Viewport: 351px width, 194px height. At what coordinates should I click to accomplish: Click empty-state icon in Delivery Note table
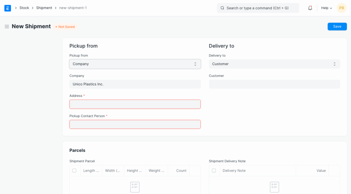[x=274, y=187]
